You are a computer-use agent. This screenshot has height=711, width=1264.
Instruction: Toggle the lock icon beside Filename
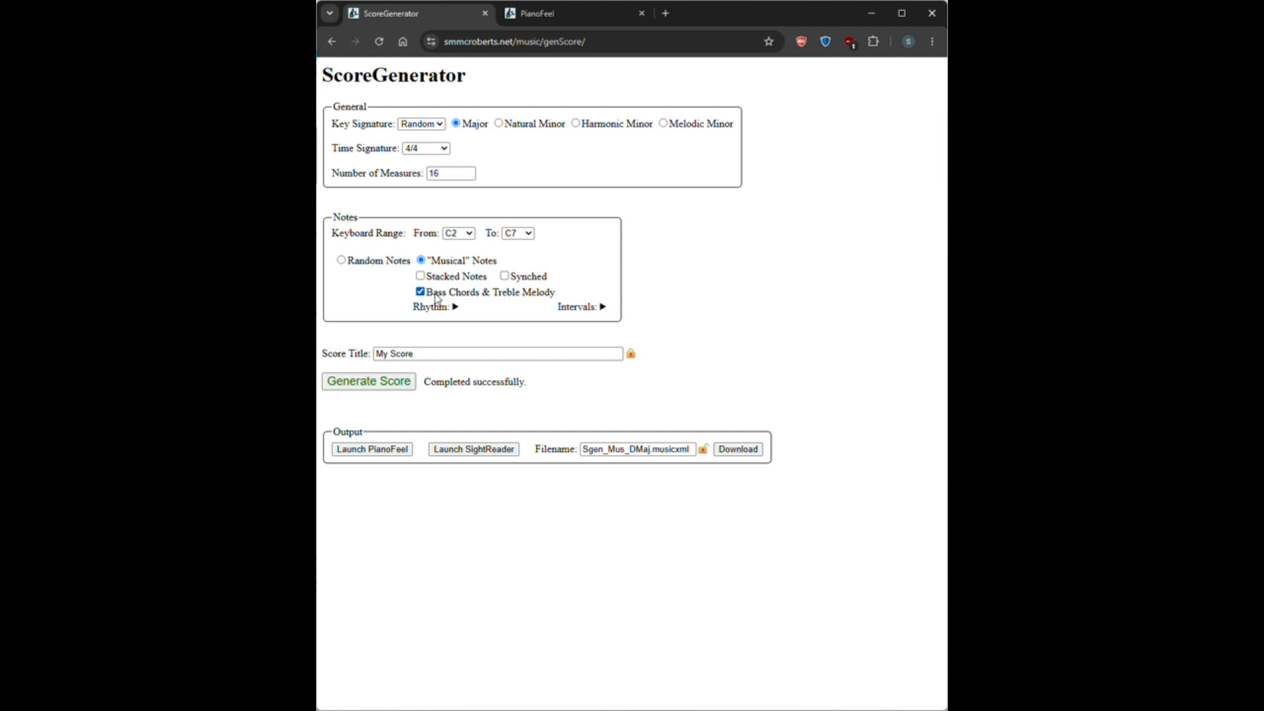point(703,449)
